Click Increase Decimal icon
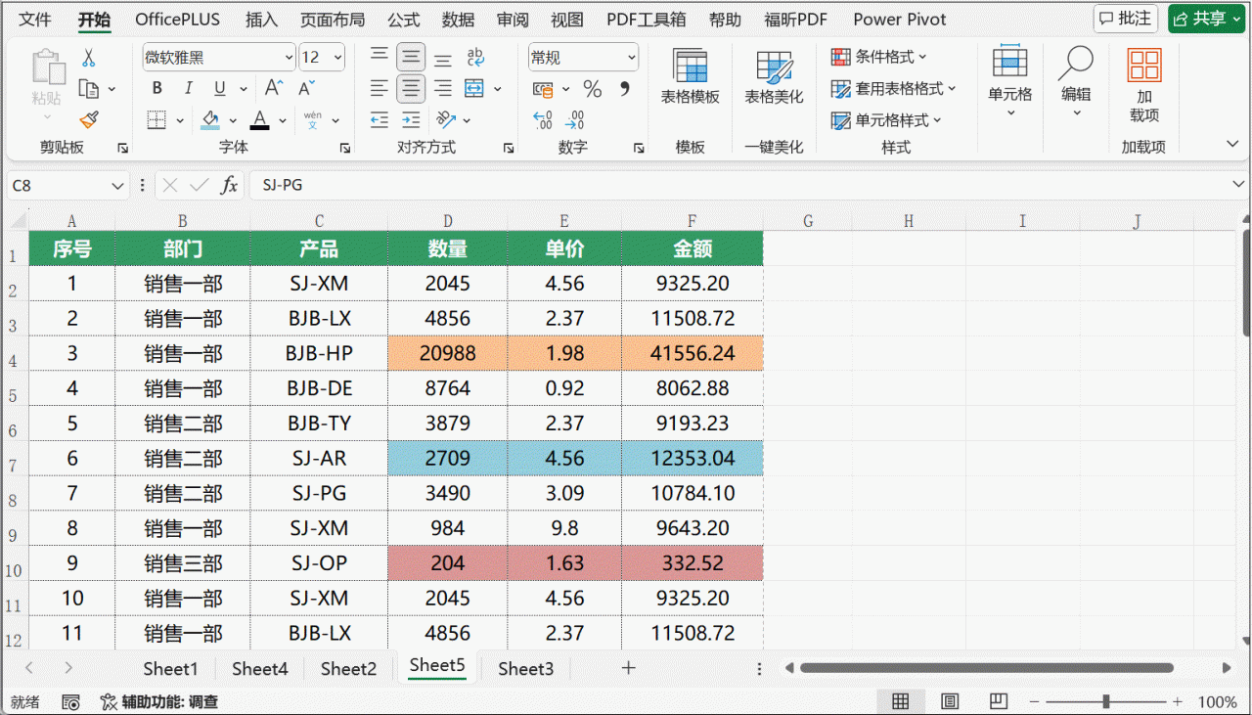 544,120
